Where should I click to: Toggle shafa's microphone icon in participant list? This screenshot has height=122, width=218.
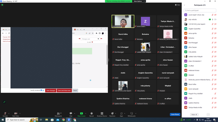(213, 98)
